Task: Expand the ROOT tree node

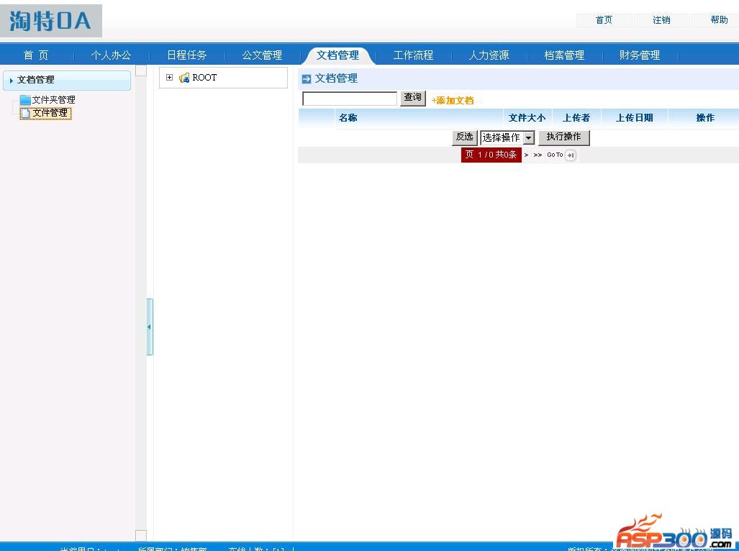Action: point(170,77)
